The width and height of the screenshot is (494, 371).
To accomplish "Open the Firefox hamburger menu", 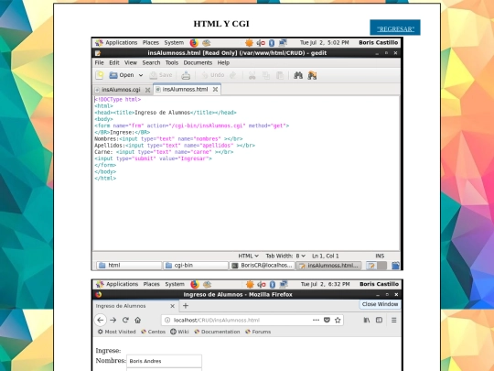I will [393, 320].
